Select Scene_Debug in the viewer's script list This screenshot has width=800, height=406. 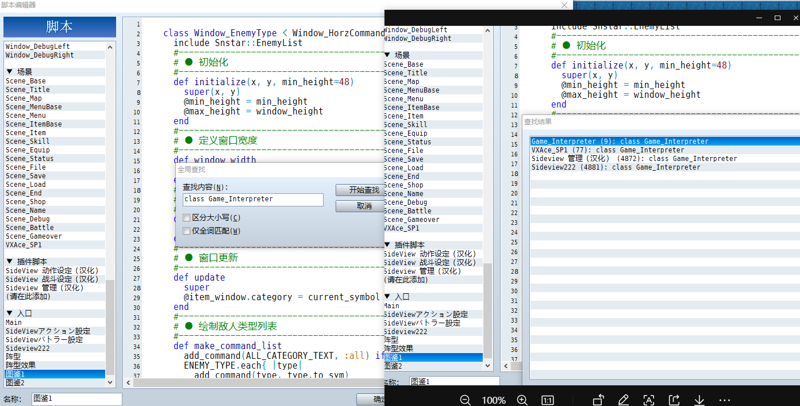click(433, 202)
